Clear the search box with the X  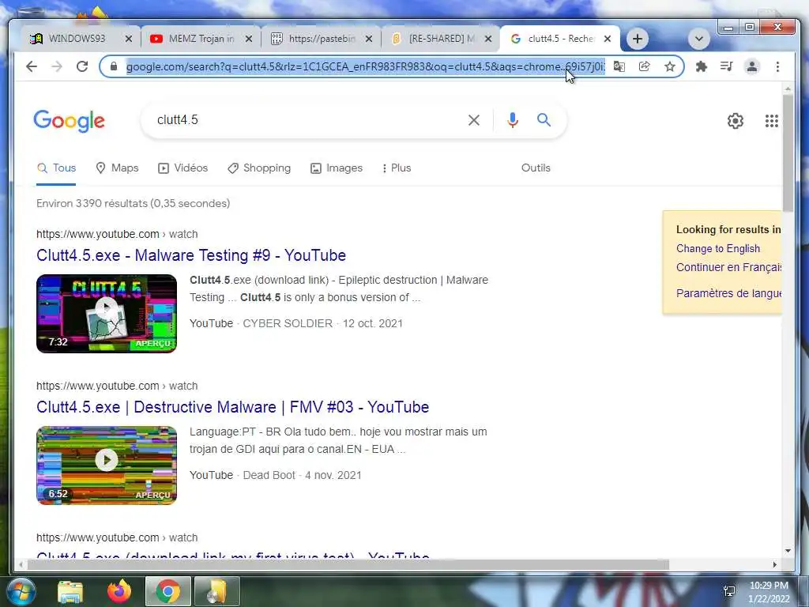point(474,120)
